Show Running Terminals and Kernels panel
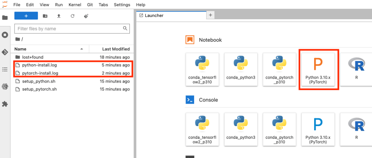372x158 pixels. [5, 35]
